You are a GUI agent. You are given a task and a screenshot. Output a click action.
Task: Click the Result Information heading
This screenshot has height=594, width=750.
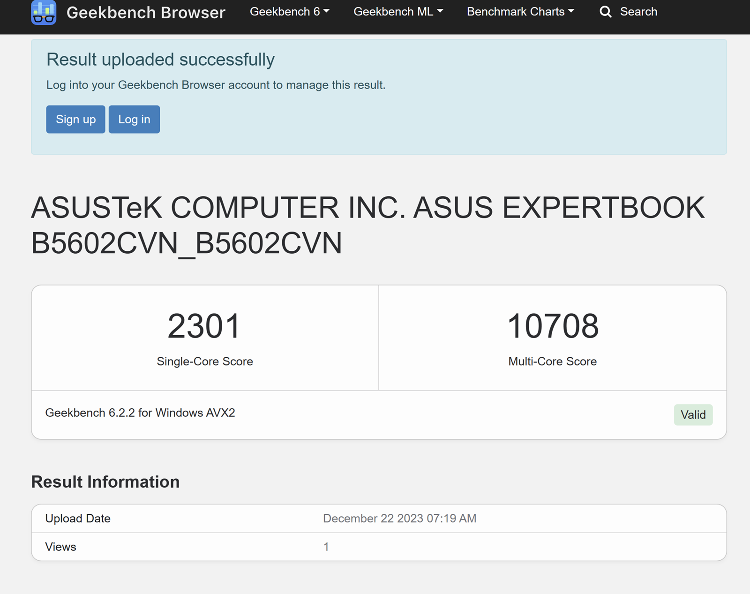pyautogui.click(x=105, y=482)
